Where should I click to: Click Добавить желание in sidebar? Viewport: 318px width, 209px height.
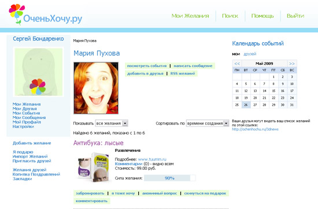click(32, 143)
